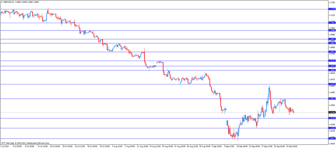Select the 1.6071 blue price level label

click(x=332, y=138)
